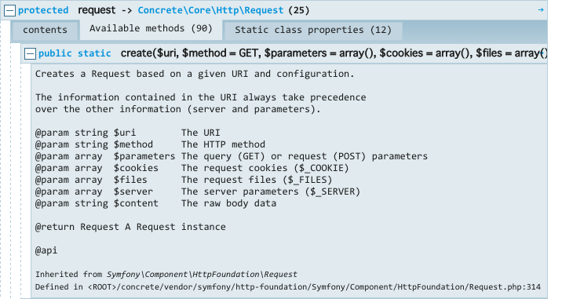Open the Static class properties (12) tab
The image size is (562, 299).
point(313,30)
